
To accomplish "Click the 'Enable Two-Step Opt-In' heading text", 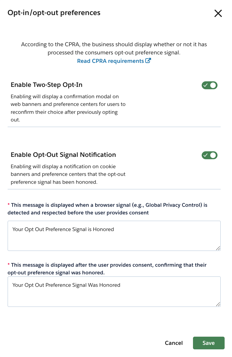I will (x=46, y=85).
